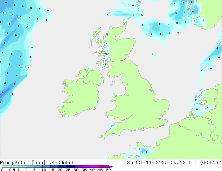Click the 'UK-Global' model label

pos(61,163)
